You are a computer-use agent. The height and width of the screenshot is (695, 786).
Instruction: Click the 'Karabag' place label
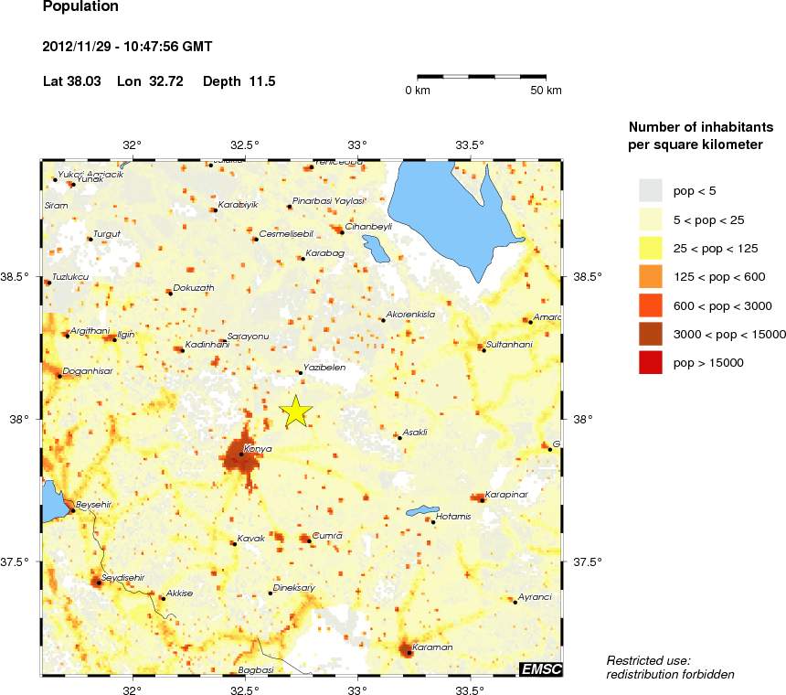[x=324, y=253]
